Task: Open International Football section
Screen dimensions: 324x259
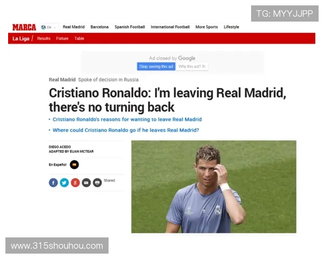Action: coord(170,27)
